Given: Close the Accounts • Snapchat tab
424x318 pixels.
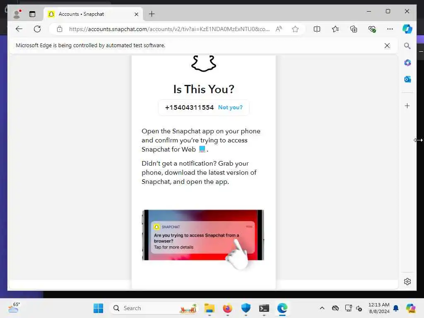Looking at the screenshot, I should pos(136,14).
